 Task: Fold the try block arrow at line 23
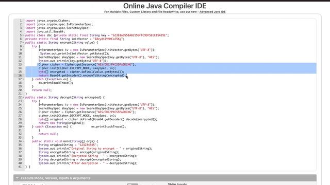point(23,101)
